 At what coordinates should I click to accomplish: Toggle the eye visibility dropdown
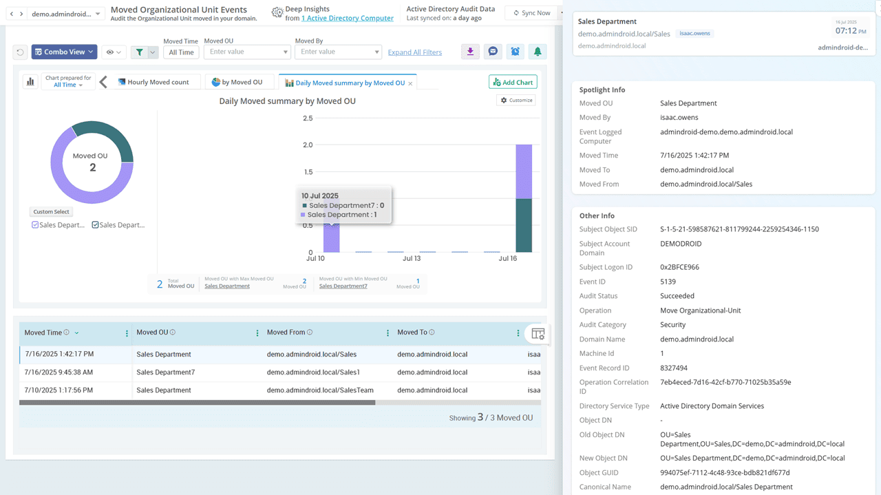click(x=112, y=52)
